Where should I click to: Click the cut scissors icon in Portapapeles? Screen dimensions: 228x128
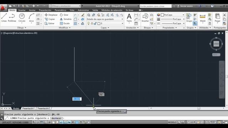(x=224, y=15)
